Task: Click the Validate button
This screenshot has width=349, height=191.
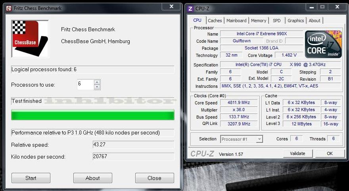Action: click(x=297, y=153)
